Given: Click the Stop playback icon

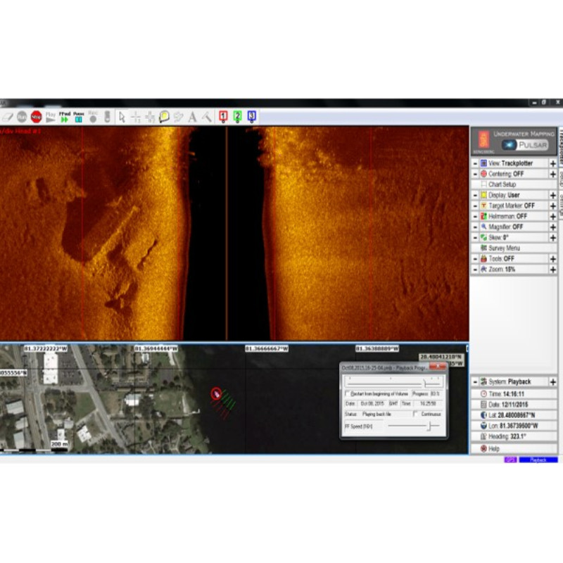Looking at the screenshot, I should tap(35, 117).
